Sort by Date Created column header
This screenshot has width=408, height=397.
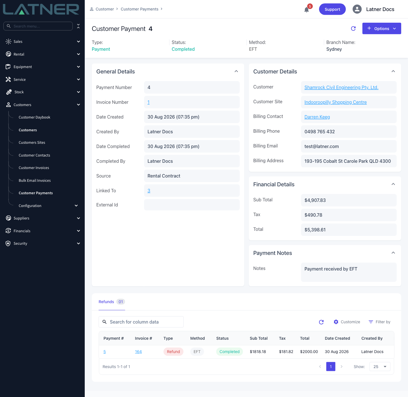pyautogui.click(x=337, y=338)
